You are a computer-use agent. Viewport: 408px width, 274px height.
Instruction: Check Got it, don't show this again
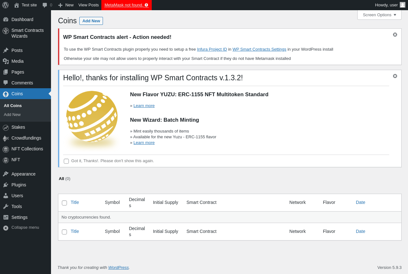66,161
